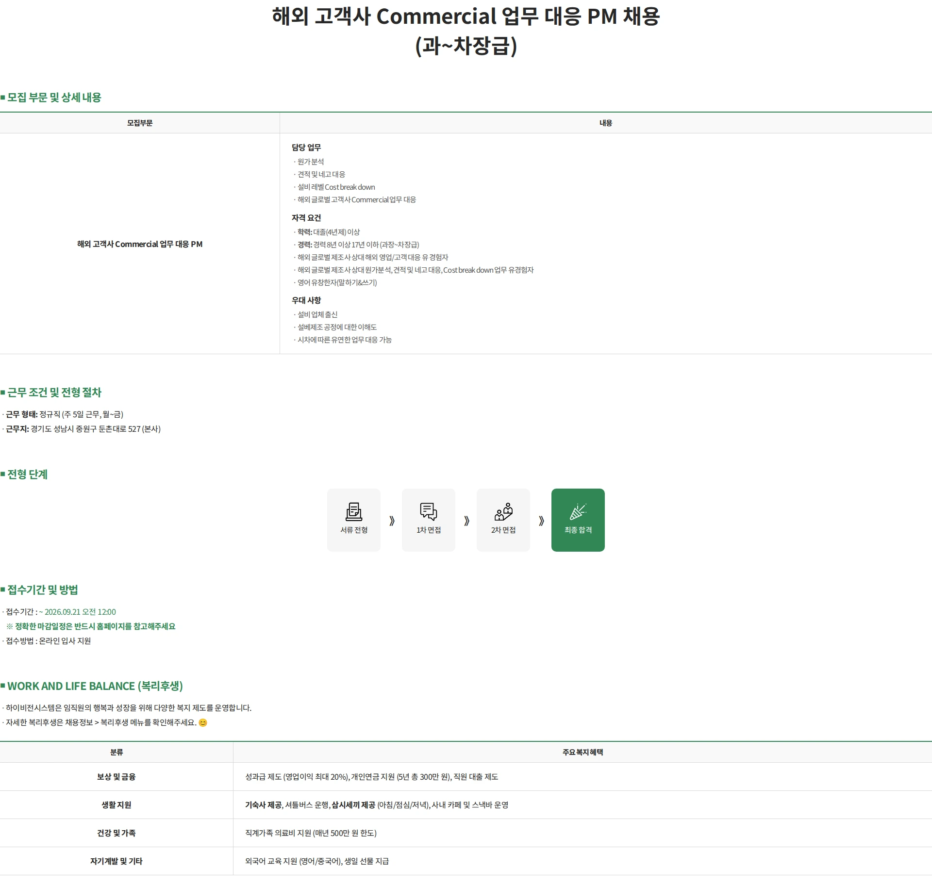Image resolution: width=932 pixels, height=885 pixels.
Task: Click the 내용 column header
Action: coord(606,123)
